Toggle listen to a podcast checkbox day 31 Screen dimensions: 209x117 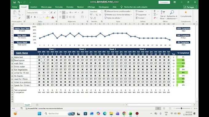pos(169,82)
